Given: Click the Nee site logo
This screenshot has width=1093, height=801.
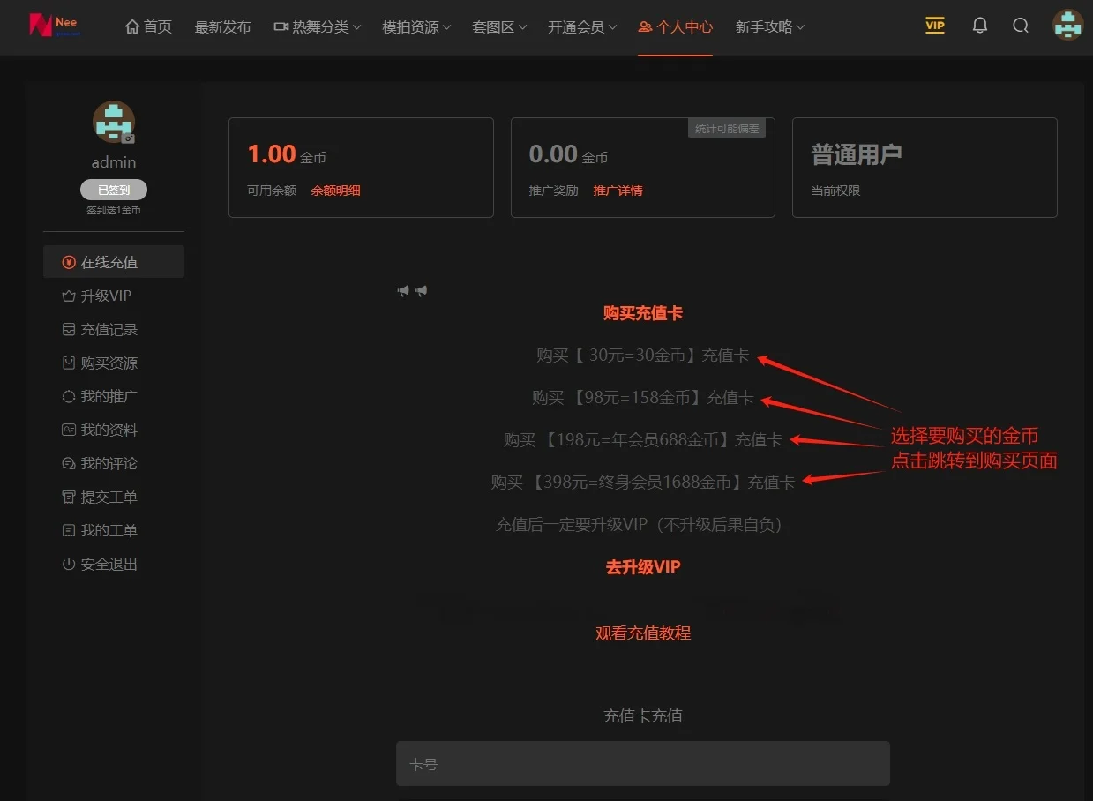Looking at the screenshot, I should click(55, 25).
